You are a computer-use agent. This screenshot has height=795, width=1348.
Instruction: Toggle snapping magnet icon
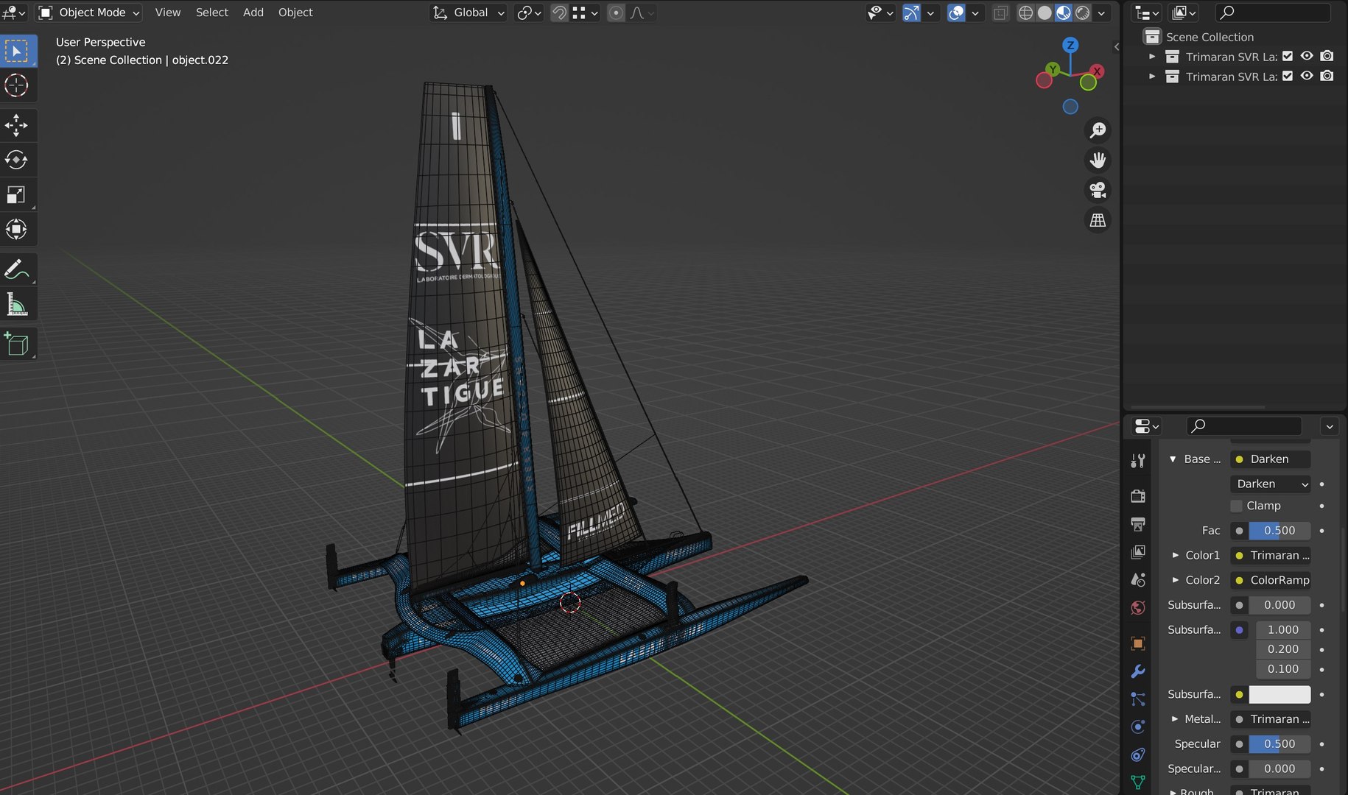pyautogui.click(x=560, y=13)
